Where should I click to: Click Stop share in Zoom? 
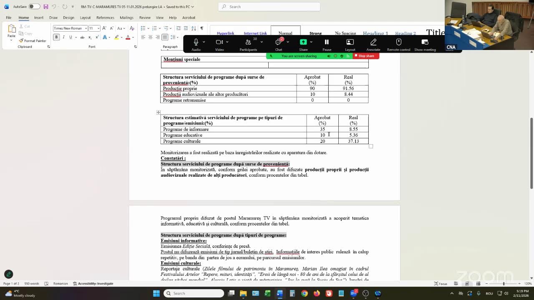coord(366,56)
